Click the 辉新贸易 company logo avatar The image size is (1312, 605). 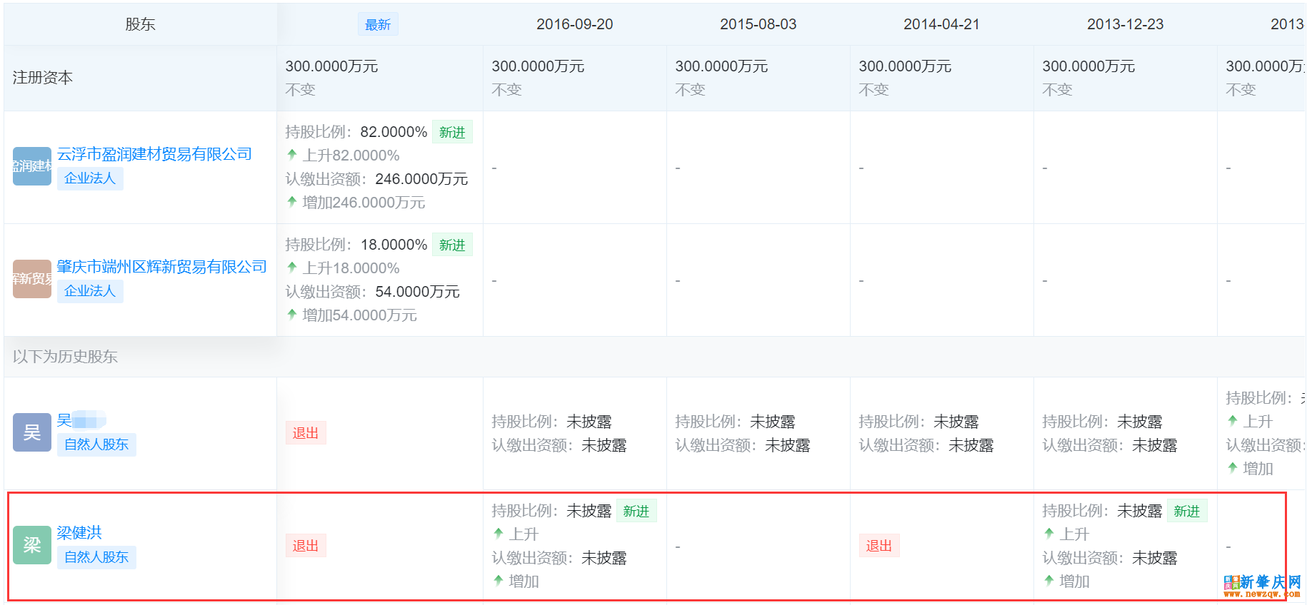pyautogui.click(x=32, y=279)
